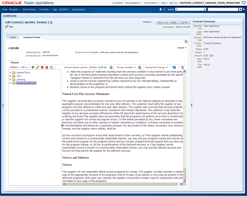This screenshot has height=197, width=247.
Task: Click the clause text horizontal scrollbar right arrow
Action: tap(181, 184)
